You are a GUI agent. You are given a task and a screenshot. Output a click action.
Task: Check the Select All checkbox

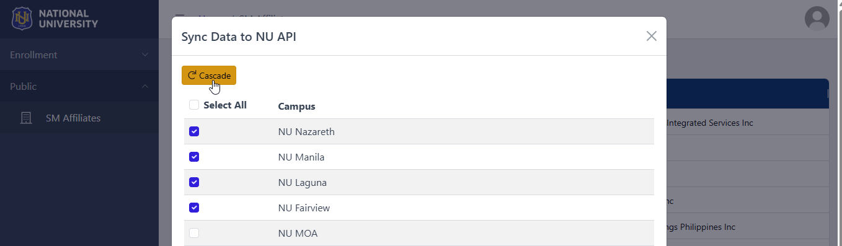(194, 105)
